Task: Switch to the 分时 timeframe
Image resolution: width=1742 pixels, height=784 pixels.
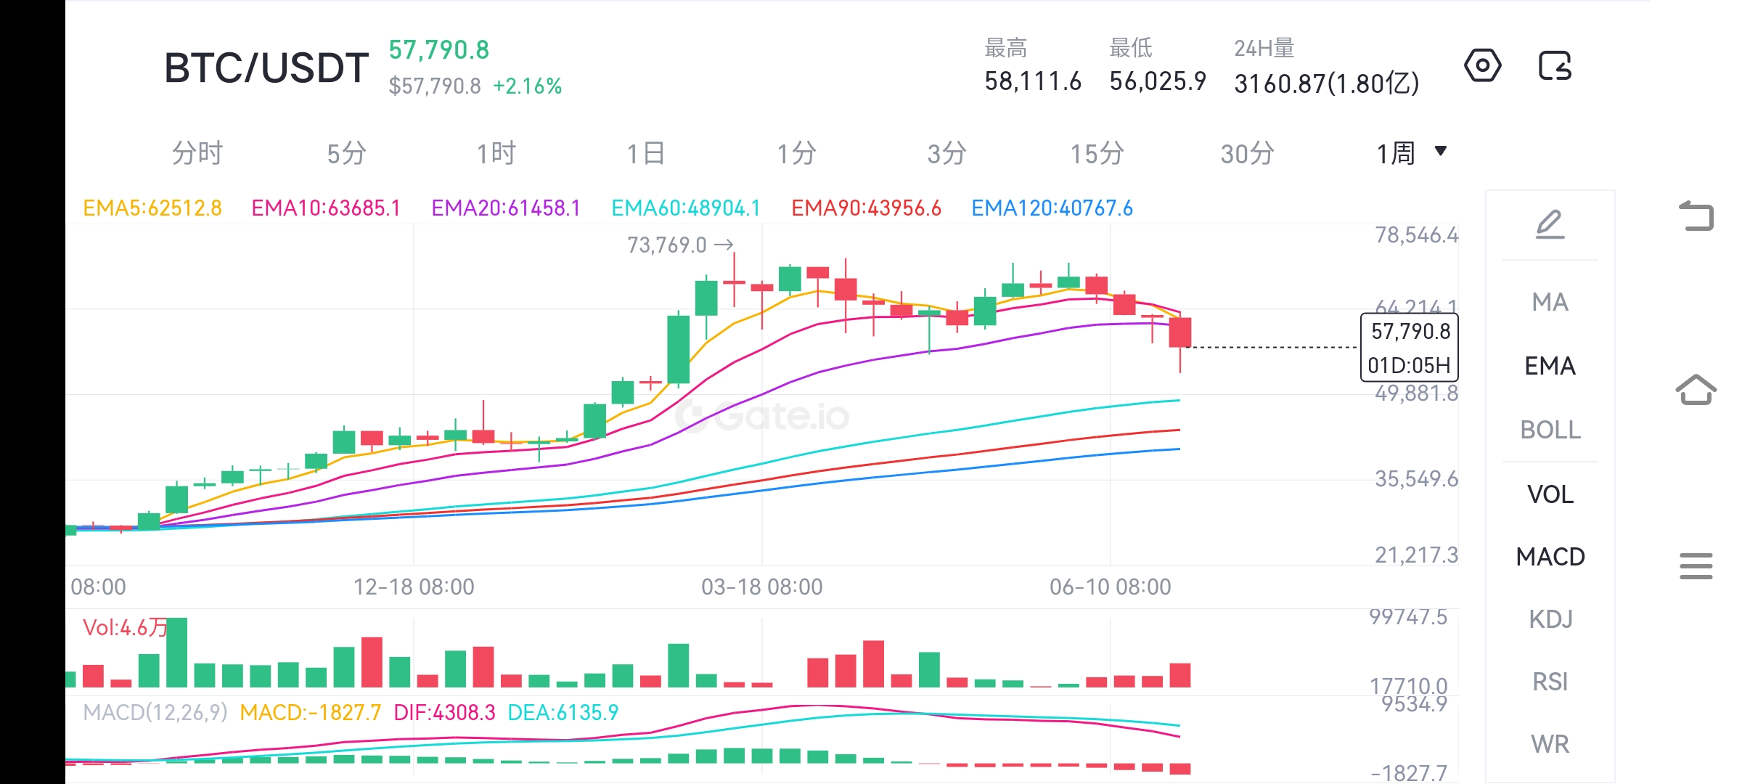Action: tap(197, 153)
